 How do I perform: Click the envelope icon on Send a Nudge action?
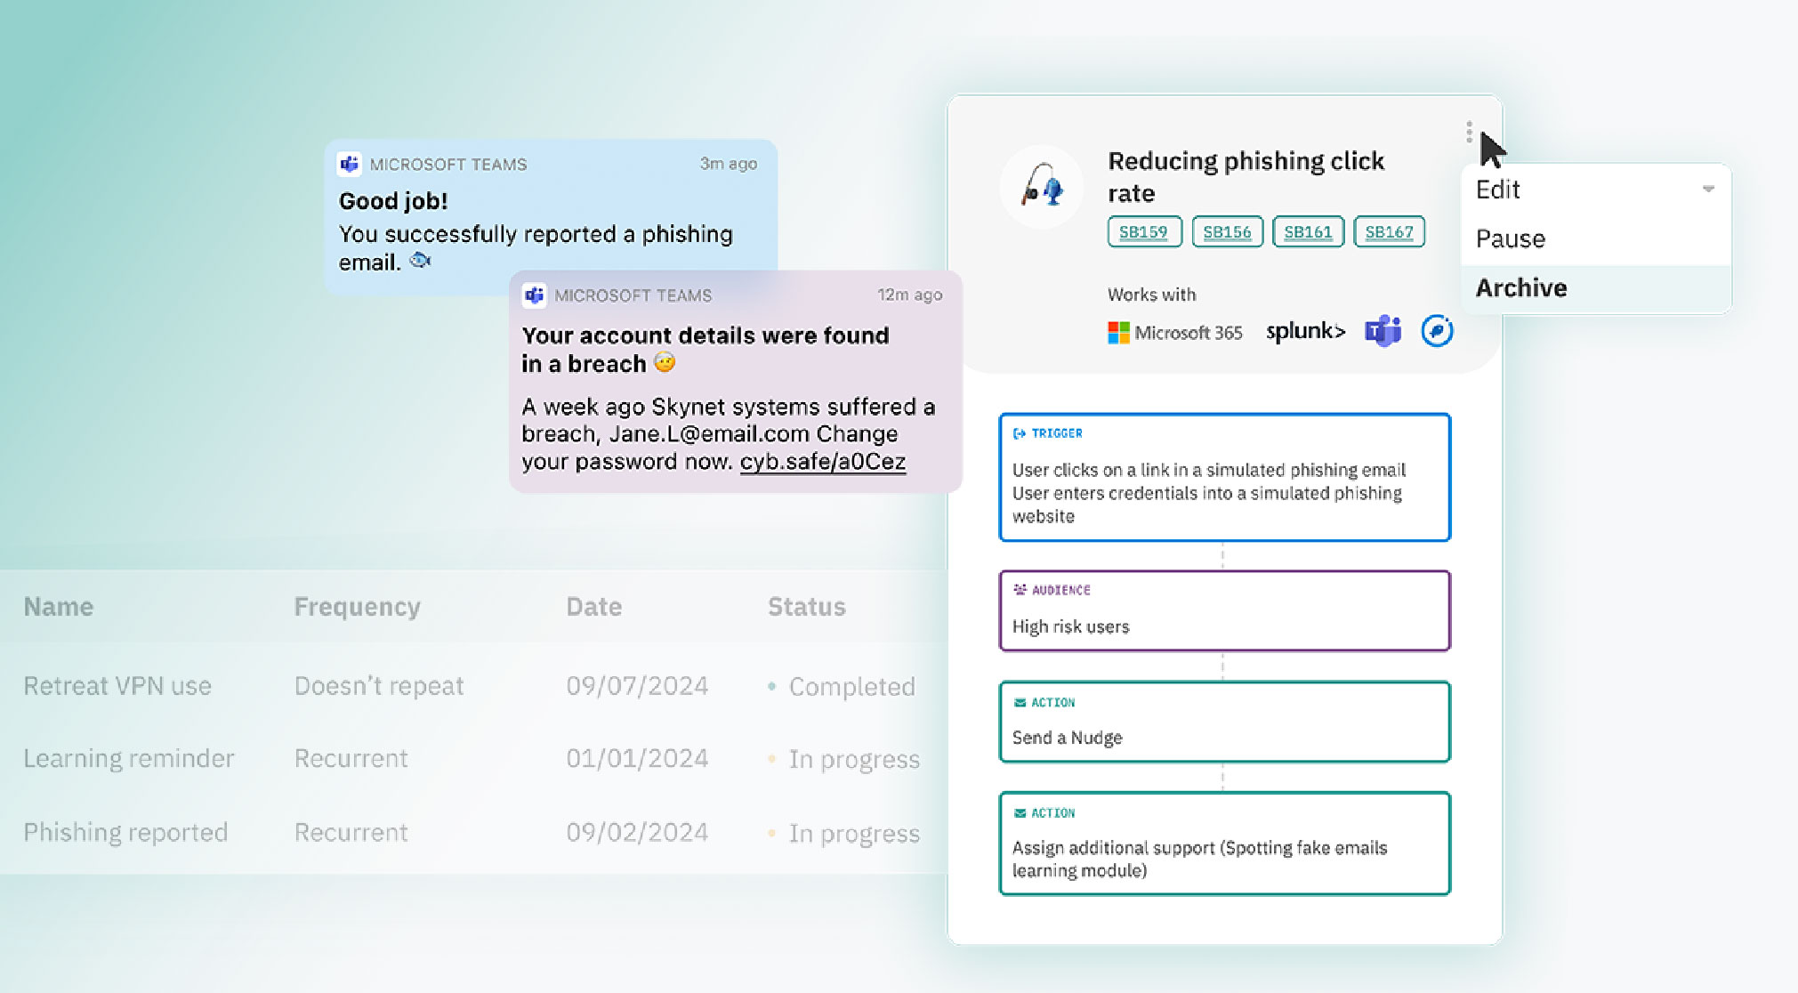1019,701
